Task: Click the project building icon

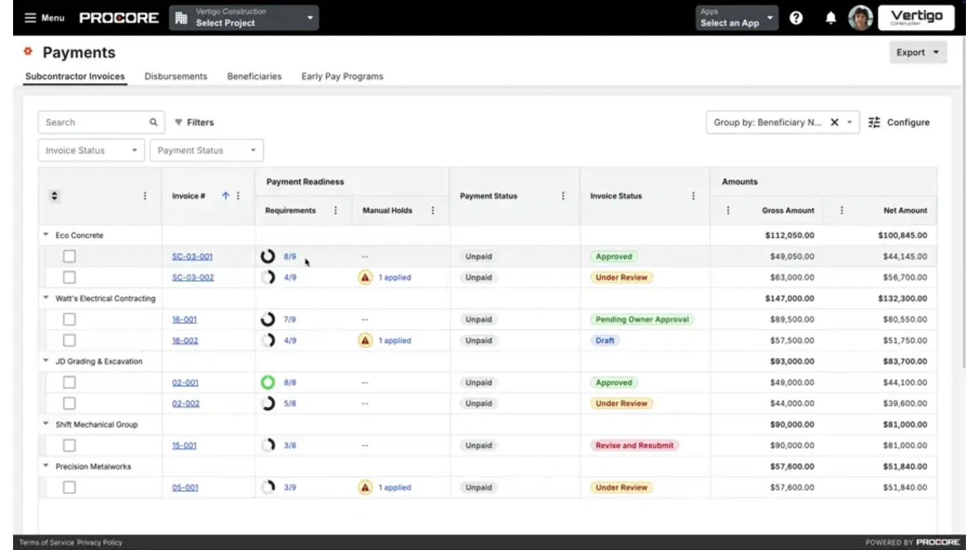Action: tap(181, 18)
